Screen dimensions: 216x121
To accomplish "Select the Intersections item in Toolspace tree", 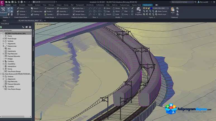I will (12, 66).
